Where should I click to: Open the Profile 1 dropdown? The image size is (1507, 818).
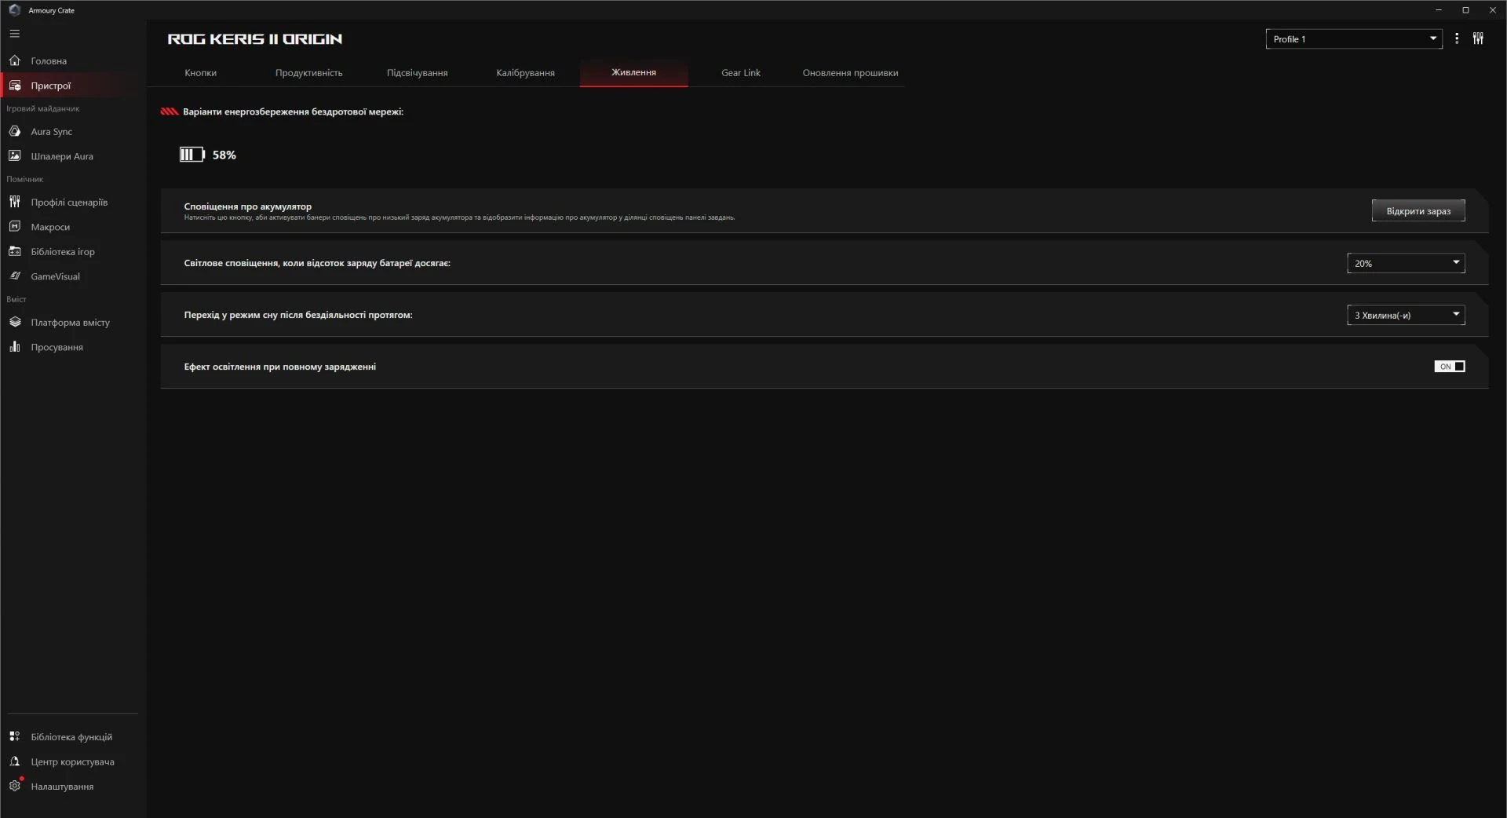(x=1354, y=38)
